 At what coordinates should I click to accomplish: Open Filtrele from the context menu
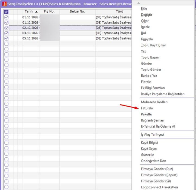tap(146, 82)
